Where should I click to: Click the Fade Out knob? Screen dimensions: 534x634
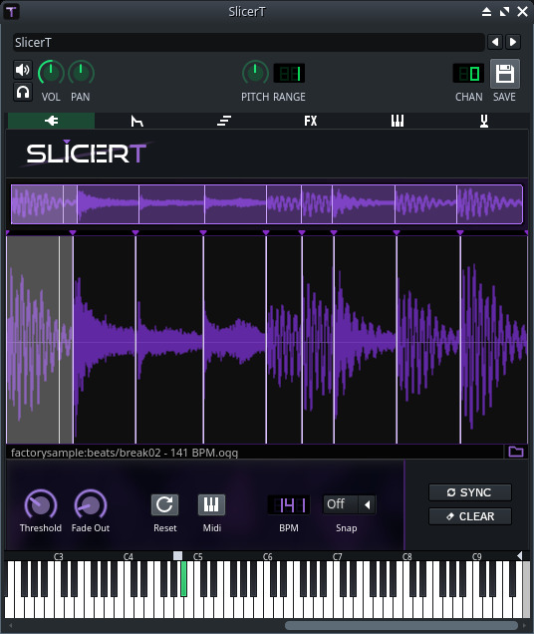pyautogui.click(x=91, y=504)
